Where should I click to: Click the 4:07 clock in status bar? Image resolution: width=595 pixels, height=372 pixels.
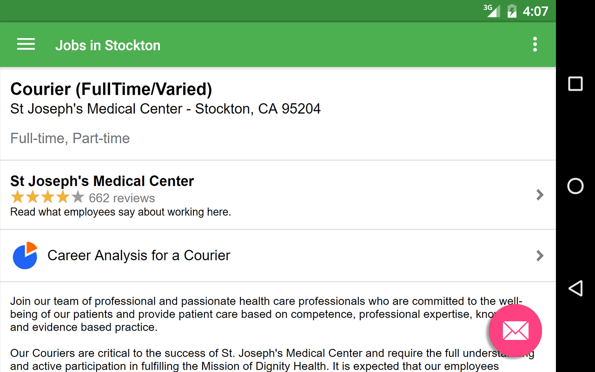535,11
